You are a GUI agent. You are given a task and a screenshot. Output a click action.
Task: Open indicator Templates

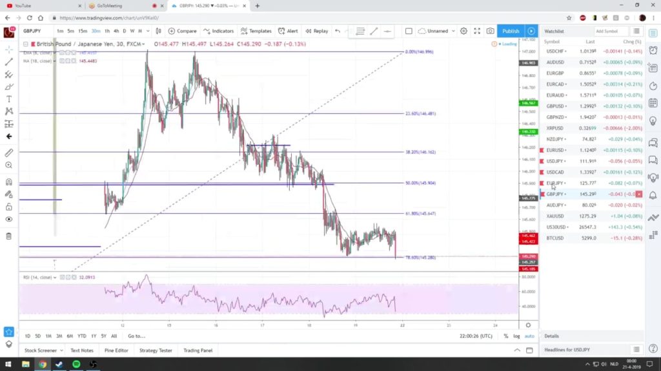(x=256, y=31)
